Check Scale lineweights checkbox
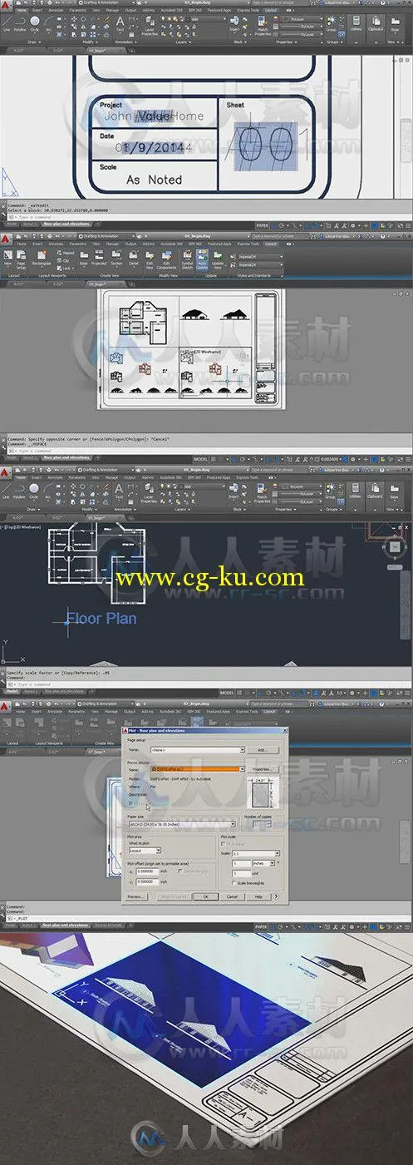 point(234,883)
